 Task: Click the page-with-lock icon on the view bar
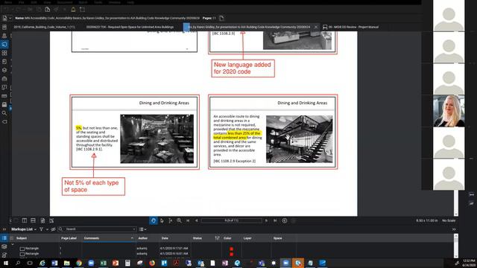[x=43, y=220]
